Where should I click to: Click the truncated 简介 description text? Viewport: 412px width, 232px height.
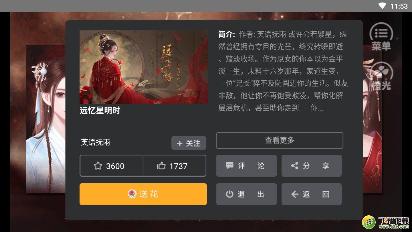tap(283, 71)
